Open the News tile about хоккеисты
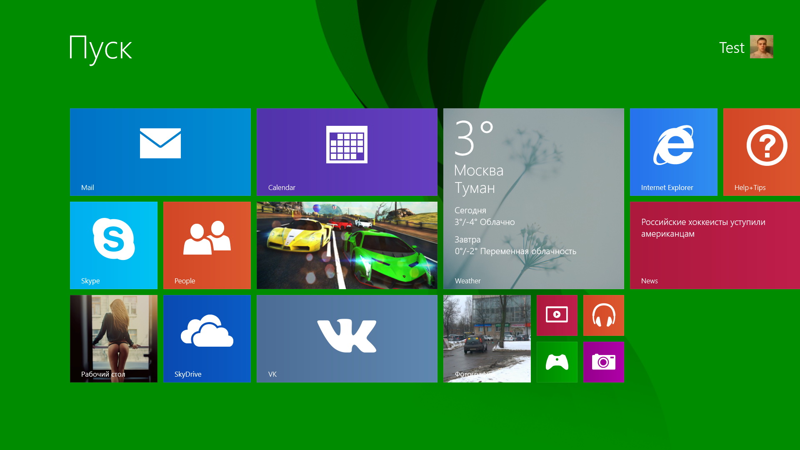 (715, 245)
